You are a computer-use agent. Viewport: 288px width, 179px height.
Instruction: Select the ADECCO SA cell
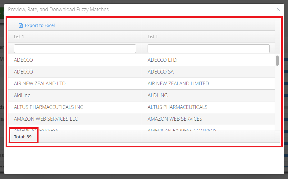(x=208, y=72)
